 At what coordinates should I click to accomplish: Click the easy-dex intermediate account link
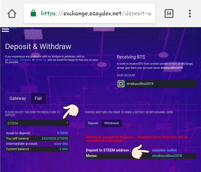coord(61,144)
